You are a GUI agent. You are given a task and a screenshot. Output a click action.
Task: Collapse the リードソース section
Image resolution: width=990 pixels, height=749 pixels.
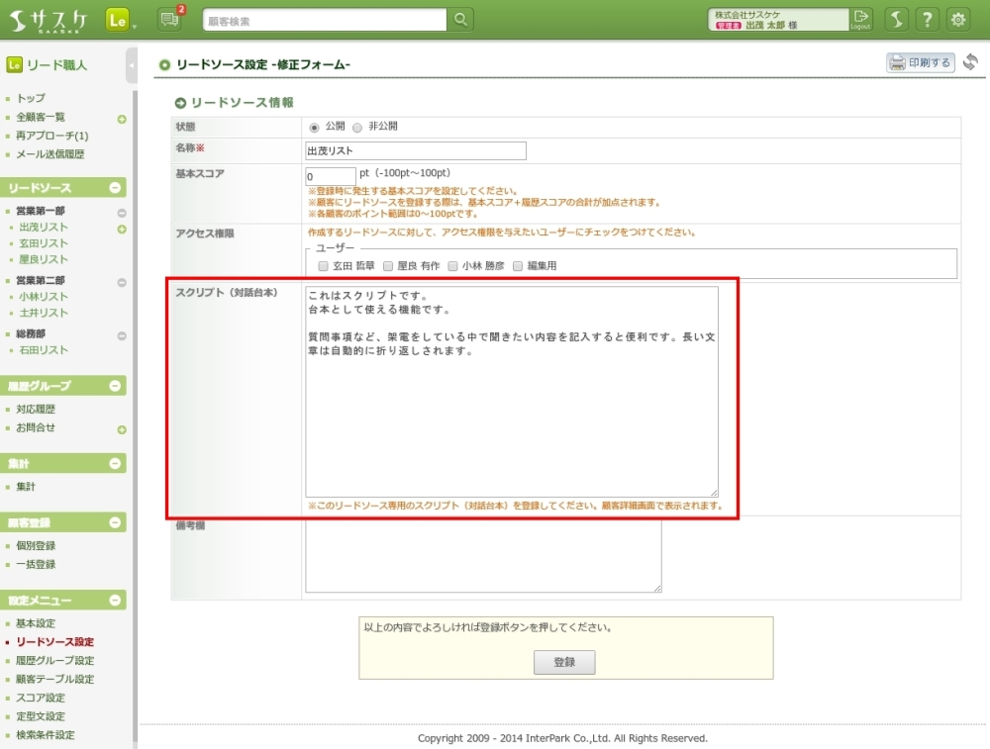pyautogui.click(x=115, y=187)
